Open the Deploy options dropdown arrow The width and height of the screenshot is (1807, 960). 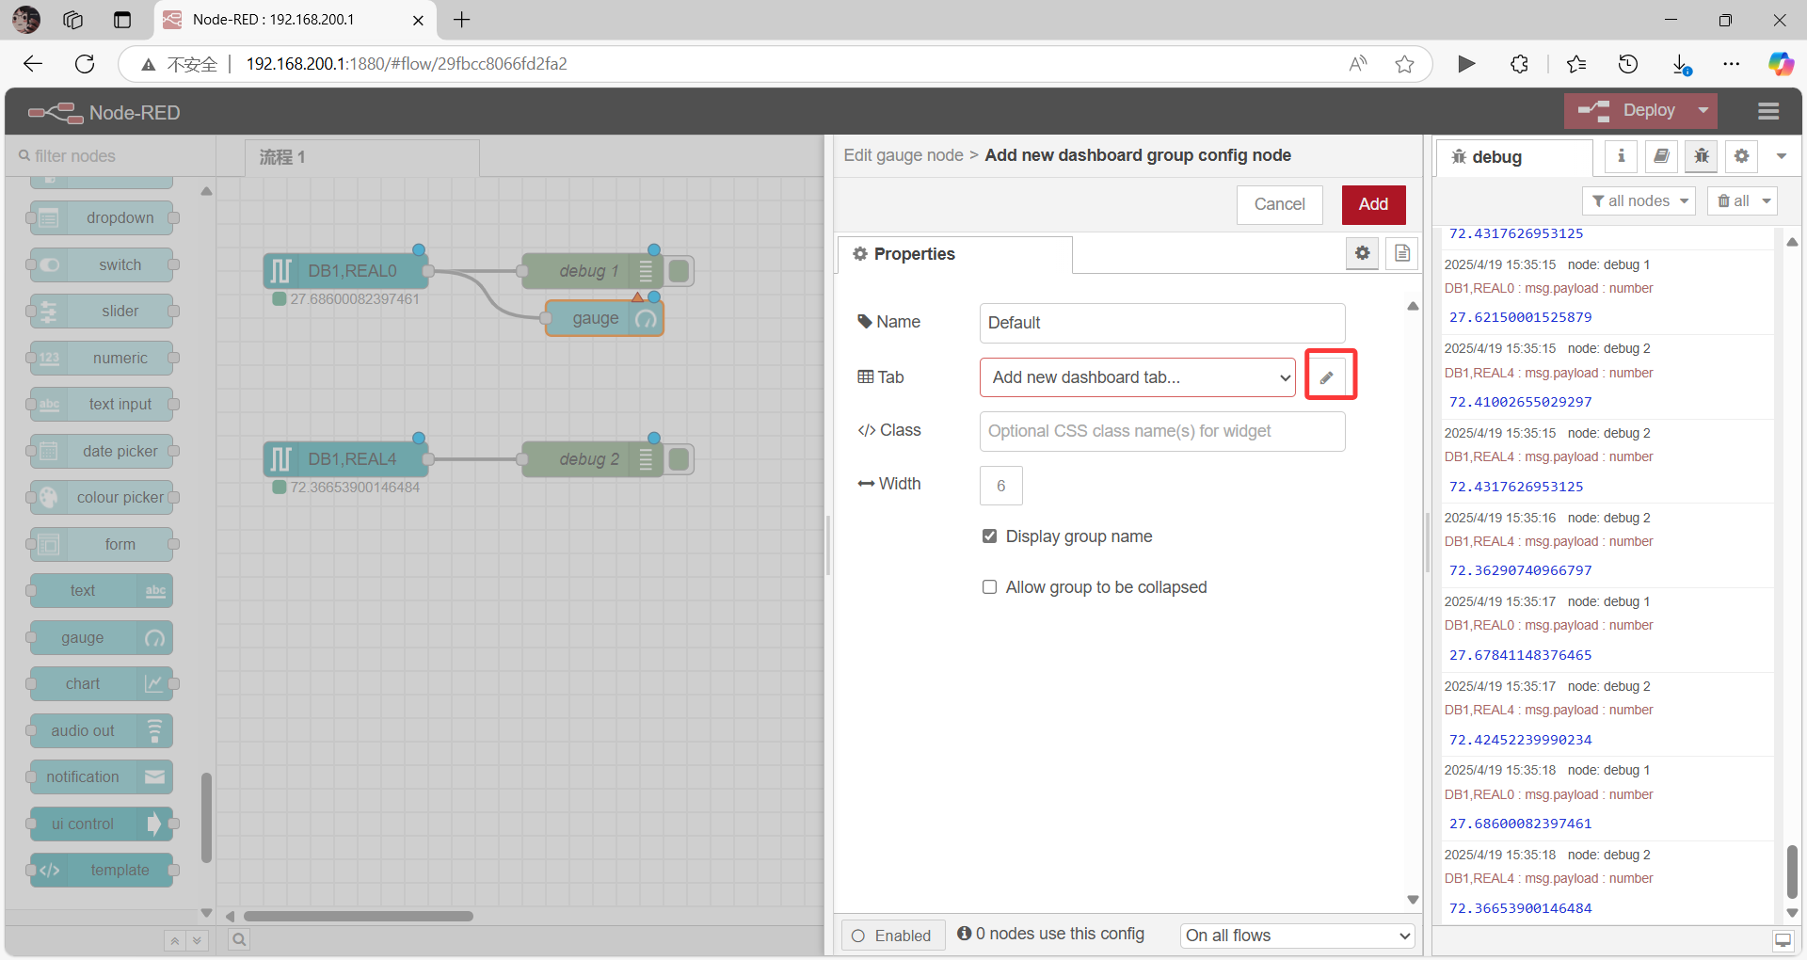[1703, 110]
